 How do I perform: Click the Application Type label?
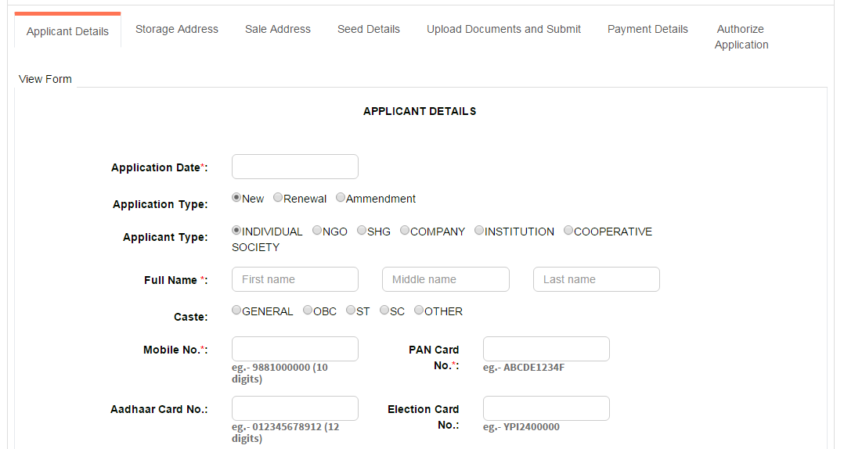point(160,204)
